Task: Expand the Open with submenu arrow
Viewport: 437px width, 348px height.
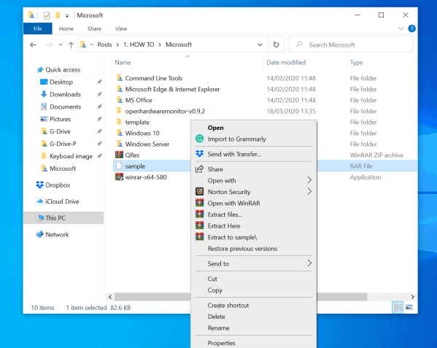Action: (309, 180)
